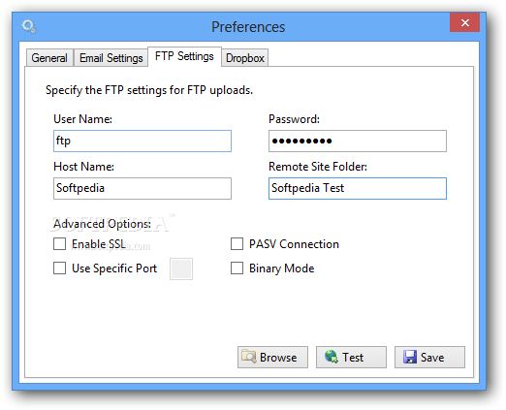Click the Host Name text box

[142, 188]
